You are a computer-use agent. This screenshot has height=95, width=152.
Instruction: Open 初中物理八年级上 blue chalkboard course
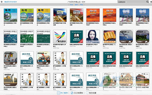pyautogui.click(x=10, y=37)
